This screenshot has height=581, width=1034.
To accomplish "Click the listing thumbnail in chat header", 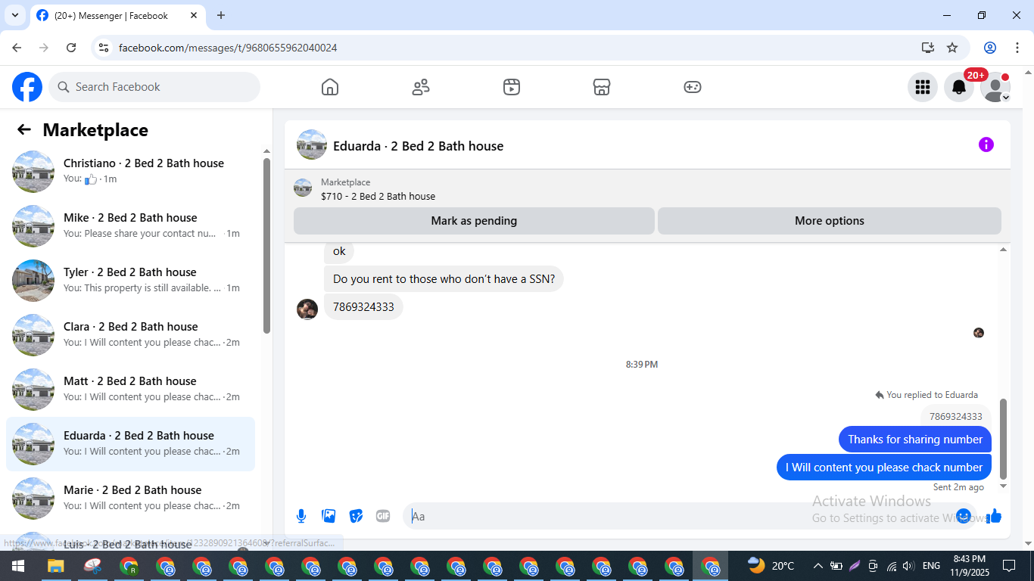I will [x=303, y=188].
